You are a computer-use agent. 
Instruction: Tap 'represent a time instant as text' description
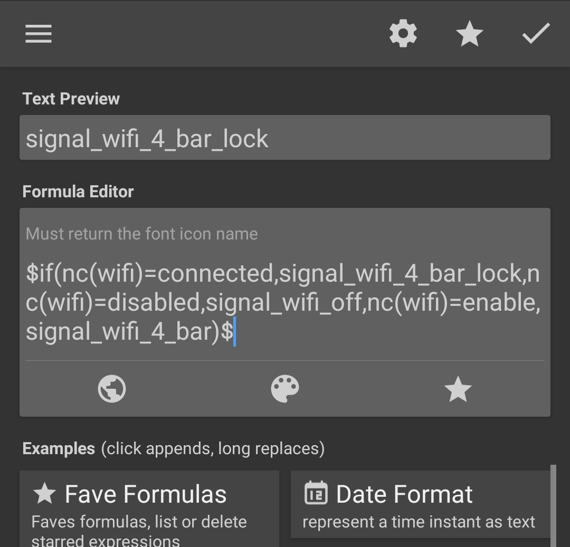pyautogui.click(x=419, y=522)
